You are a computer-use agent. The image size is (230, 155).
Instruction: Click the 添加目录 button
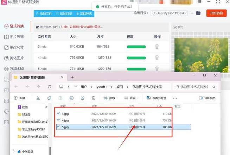click(64, 14)
